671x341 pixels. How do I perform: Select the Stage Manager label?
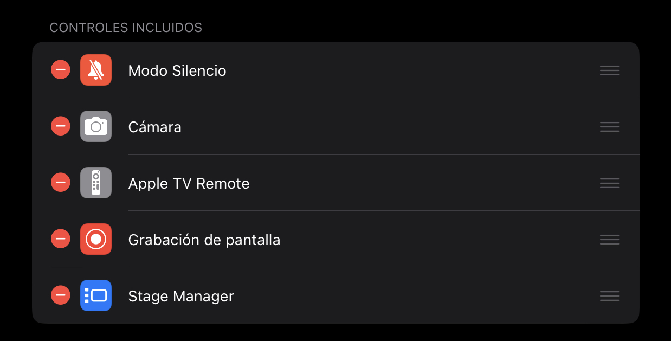click(x=181, y=297)
